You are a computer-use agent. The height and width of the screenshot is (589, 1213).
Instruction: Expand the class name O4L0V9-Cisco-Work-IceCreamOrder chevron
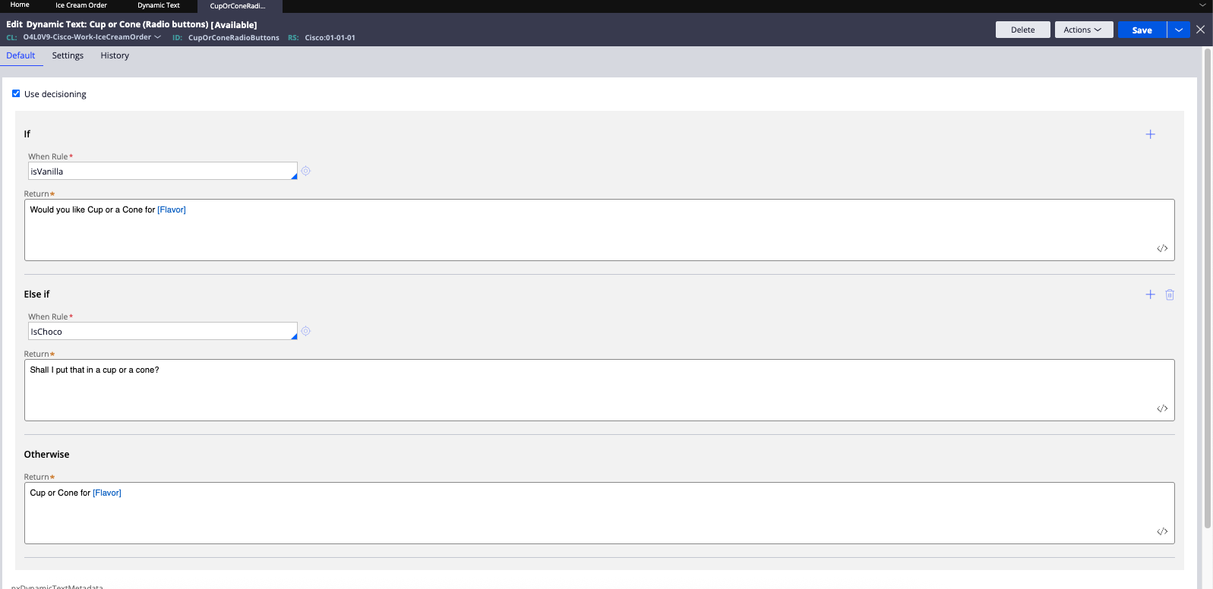158,37
